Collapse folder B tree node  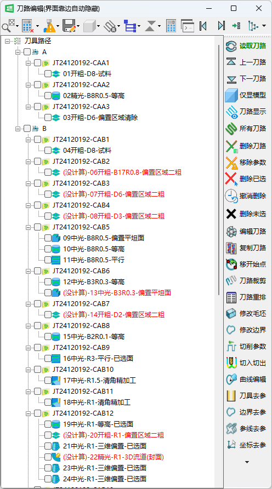coord(18,129)
